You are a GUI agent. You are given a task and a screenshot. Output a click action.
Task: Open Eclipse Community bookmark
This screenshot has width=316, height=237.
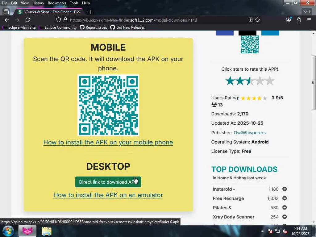click(x=58, y=27)
